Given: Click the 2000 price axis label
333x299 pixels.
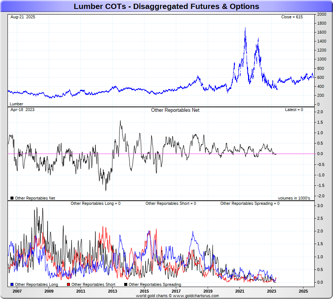Looking at the screenshot, I should pyautogui.click(x=322, y=14).
